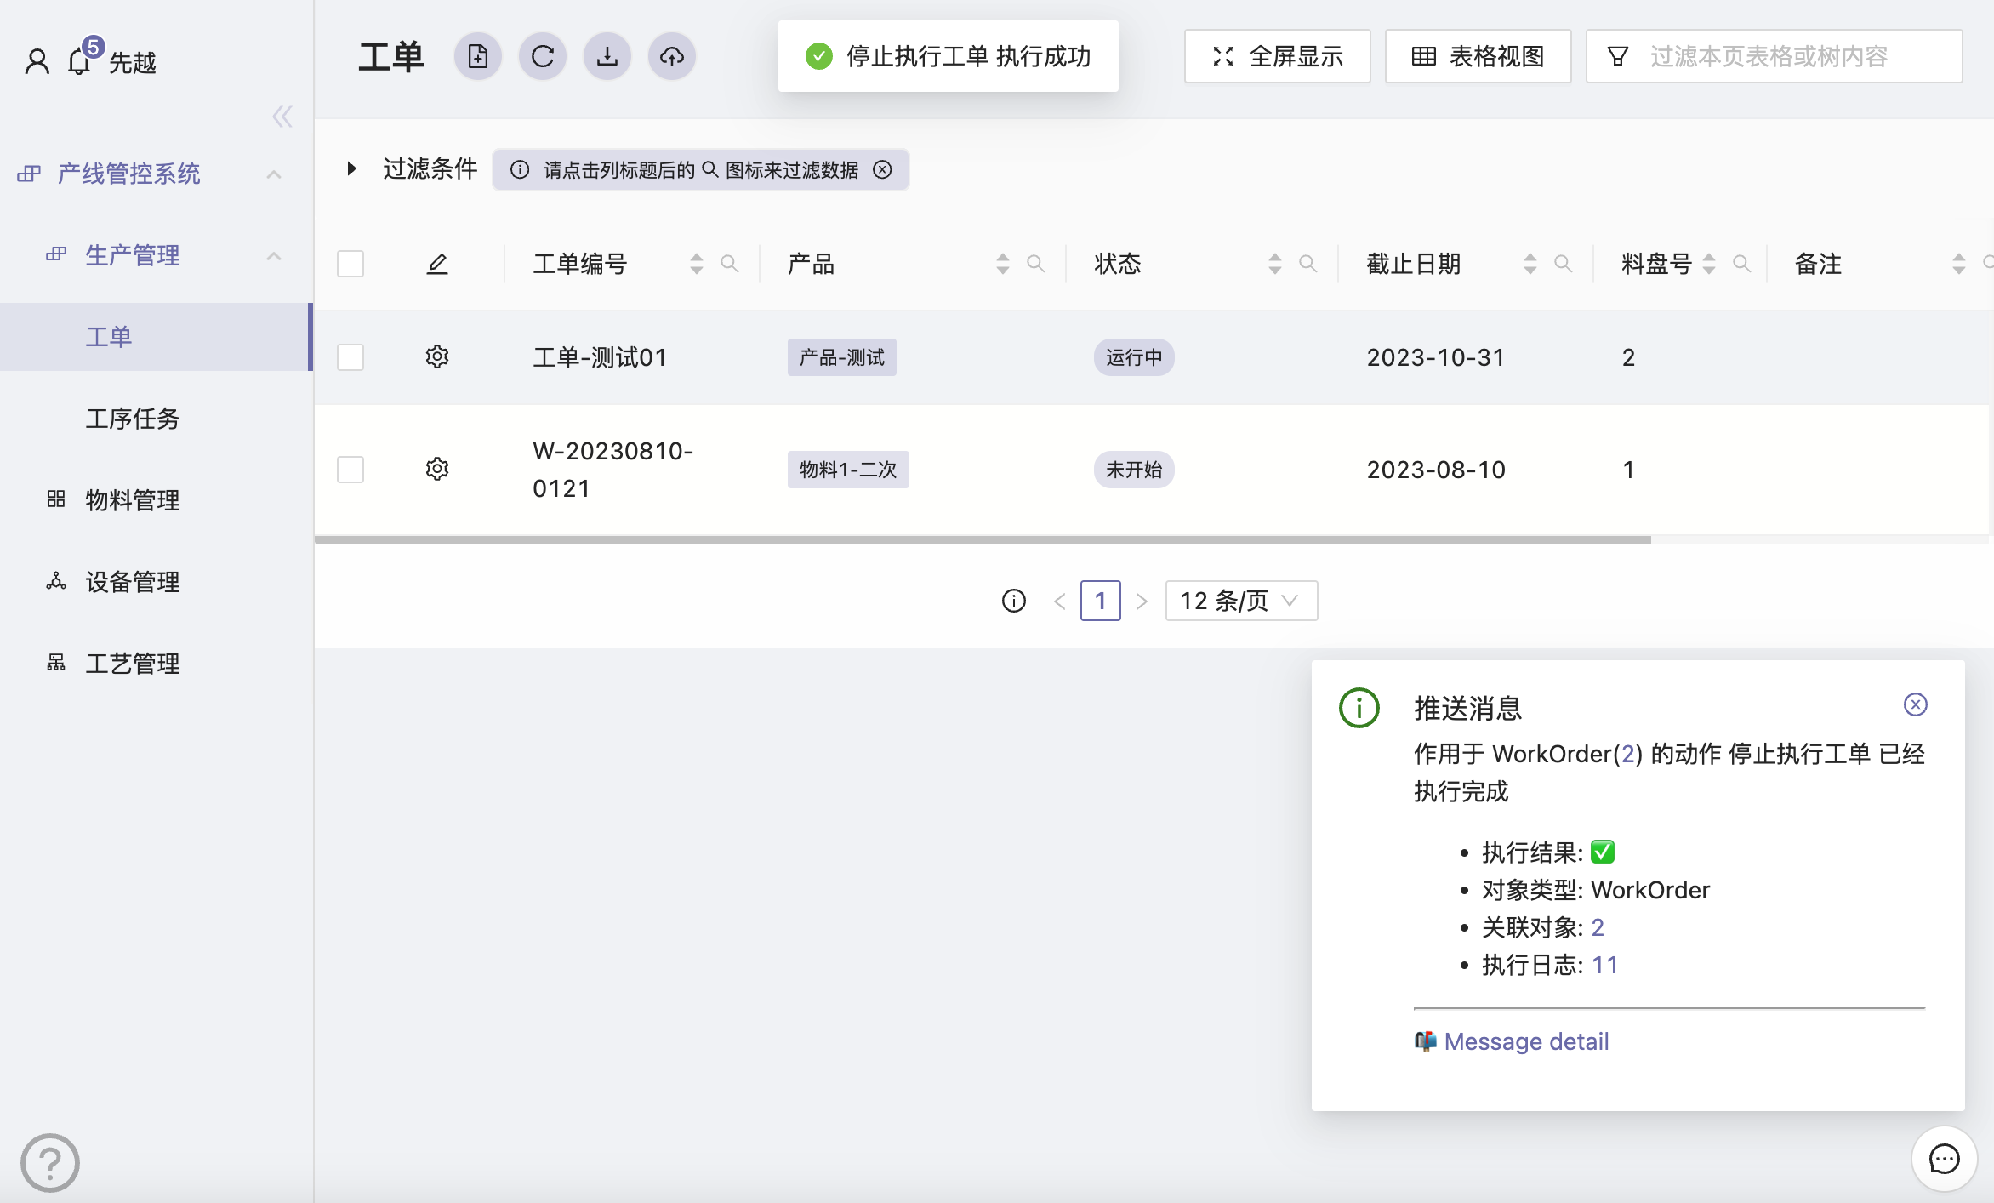This screenshot has height=1203, width=1994.
Task: Open 设备管理 in the sidebar
Action: pos(133,582)
